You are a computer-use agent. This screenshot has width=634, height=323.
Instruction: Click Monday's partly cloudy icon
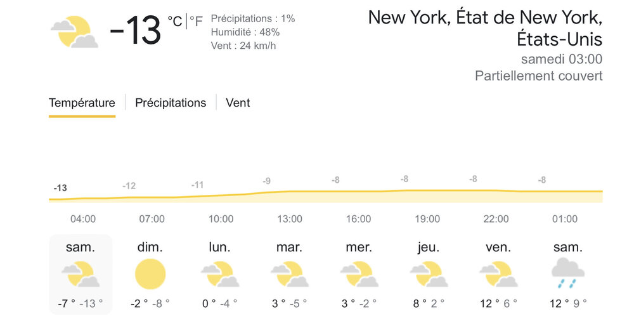[219, 274]
